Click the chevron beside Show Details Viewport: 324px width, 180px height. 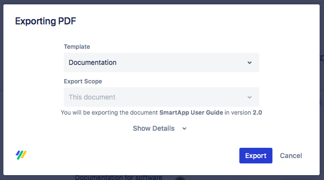coord(184,129)
